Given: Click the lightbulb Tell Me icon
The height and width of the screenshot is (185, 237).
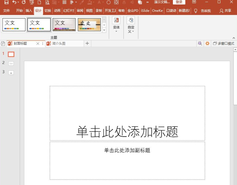Looking at the screenshot, I should tap(196, 11).
